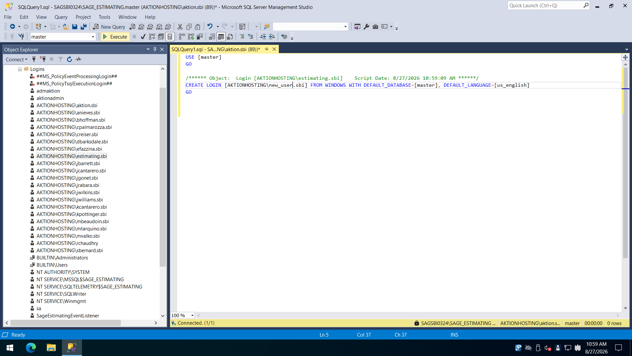The height and width of the screenshot is (356, 632).
Task: Click the Execute button
Action: (x=115, y=37)
